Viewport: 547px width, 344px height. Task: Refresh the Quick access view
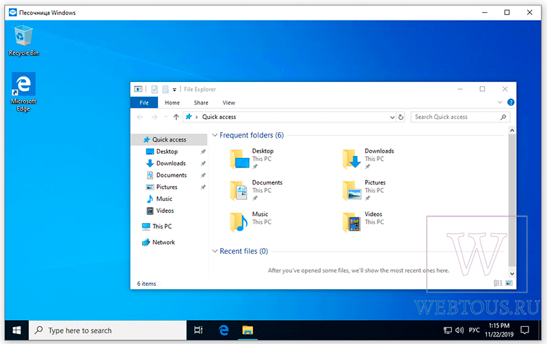coord(401,117)
